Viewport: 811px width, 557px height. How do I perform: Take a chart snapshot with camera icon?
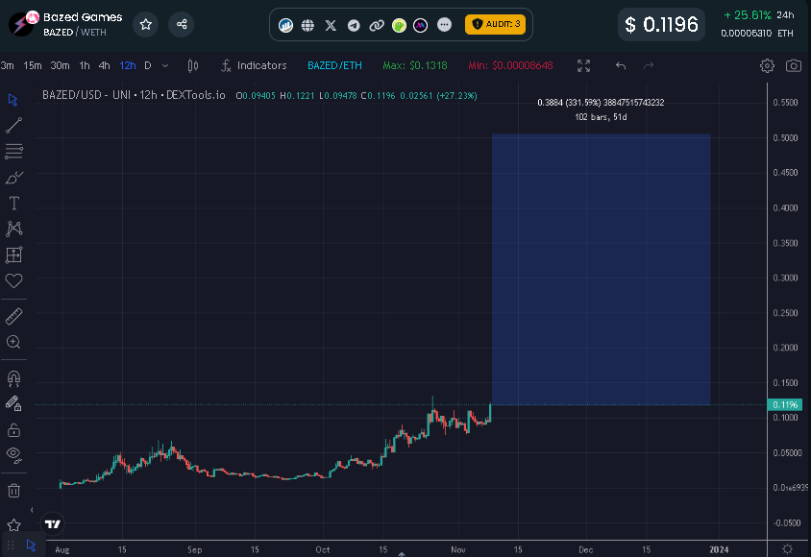tap(794, 65)
